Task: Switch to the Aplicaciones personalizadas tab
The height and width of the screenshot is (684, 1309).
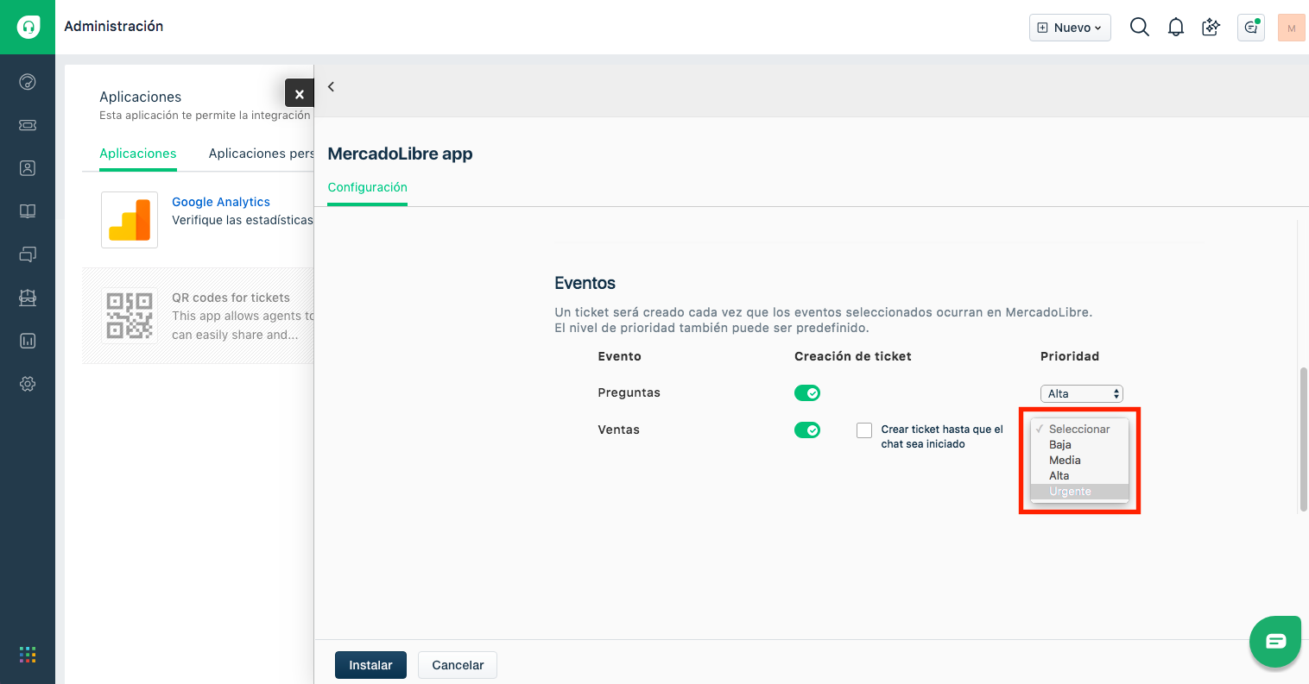Action: click(262, 154)
